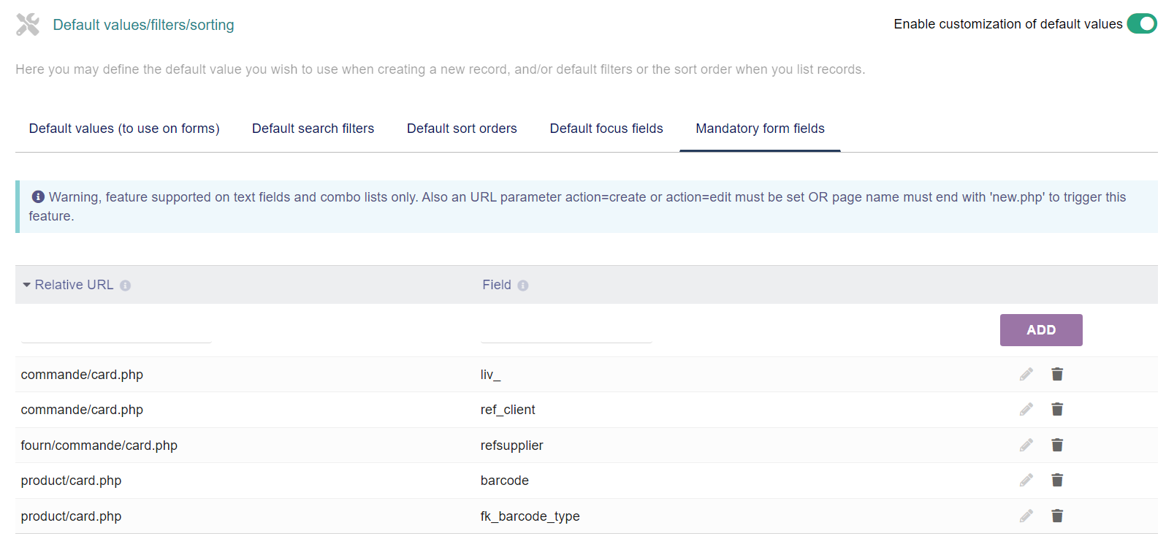Image resolution: width=1166 pixels, height=539 pixels.
Task: Sort by Relative URL column arrow
Action: click(27, 285)
